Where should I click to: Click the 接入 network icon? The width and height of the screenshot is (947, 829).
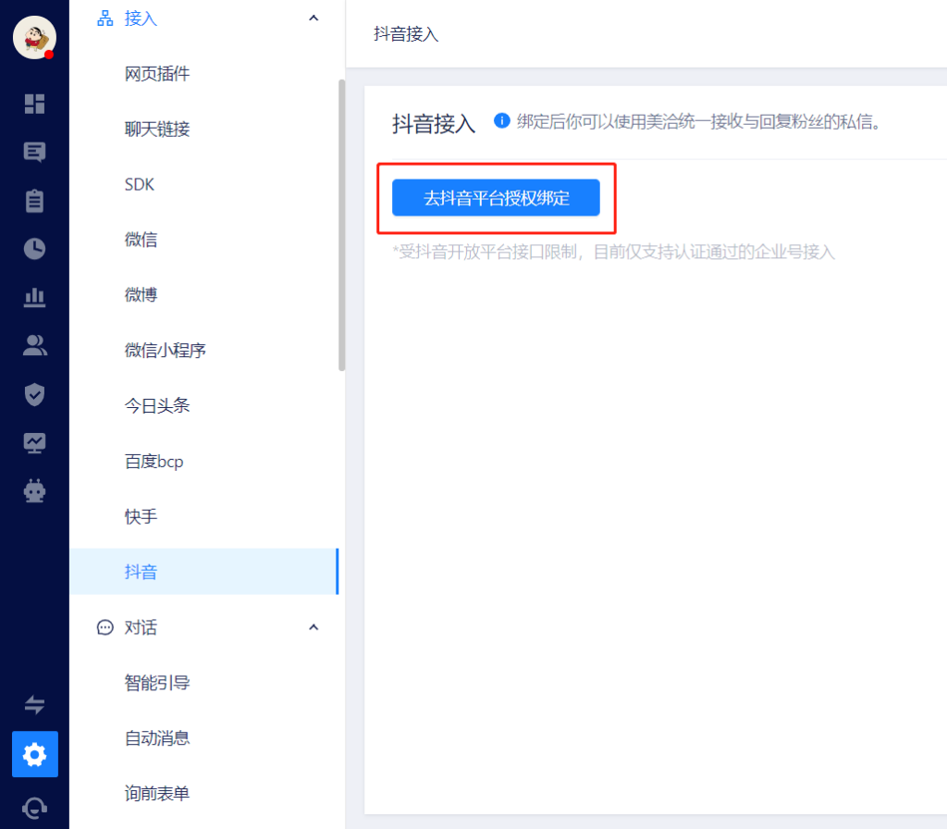point(105,19)
